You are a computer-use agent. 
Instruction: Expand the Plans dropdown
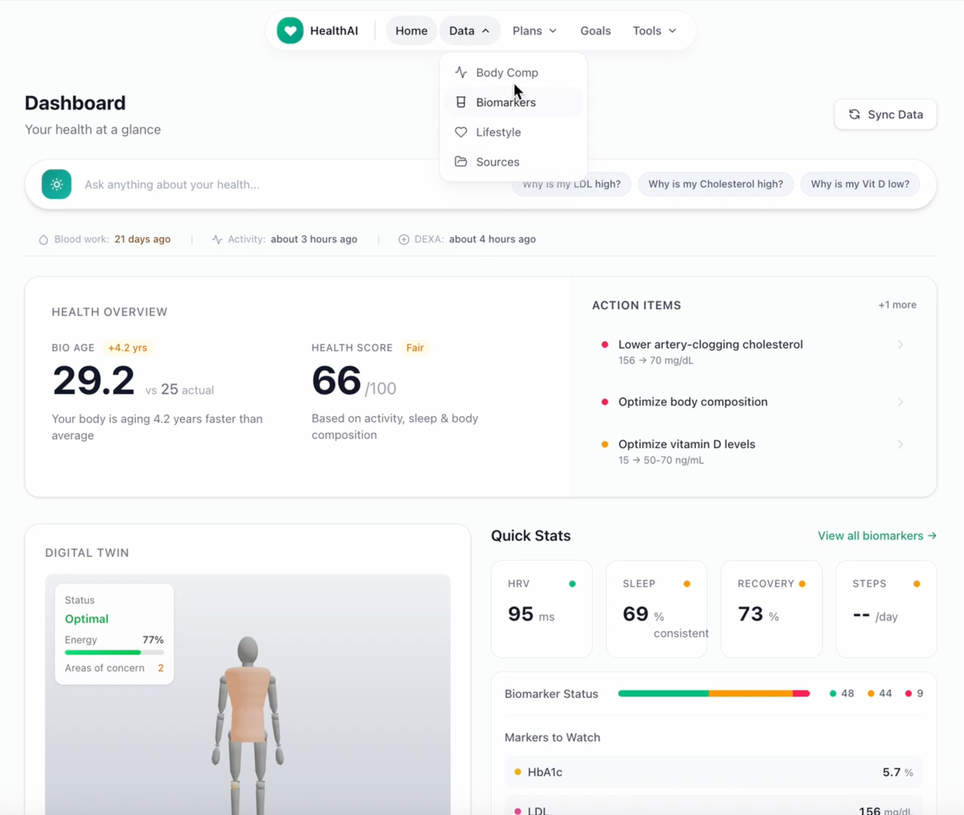[534, 31]
